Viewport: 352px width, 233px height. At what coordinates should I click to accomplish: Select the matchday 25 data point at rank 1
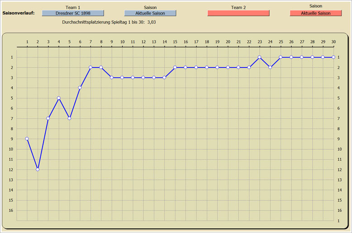click(x=281, y=57)
